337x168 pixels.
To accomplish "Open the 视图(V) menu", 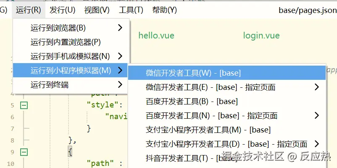I will [x=97, y=10].
